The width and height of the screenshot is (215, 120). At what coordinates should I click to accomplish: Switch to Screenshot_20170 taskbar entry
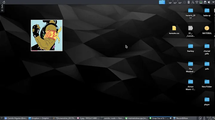(64, 118)
